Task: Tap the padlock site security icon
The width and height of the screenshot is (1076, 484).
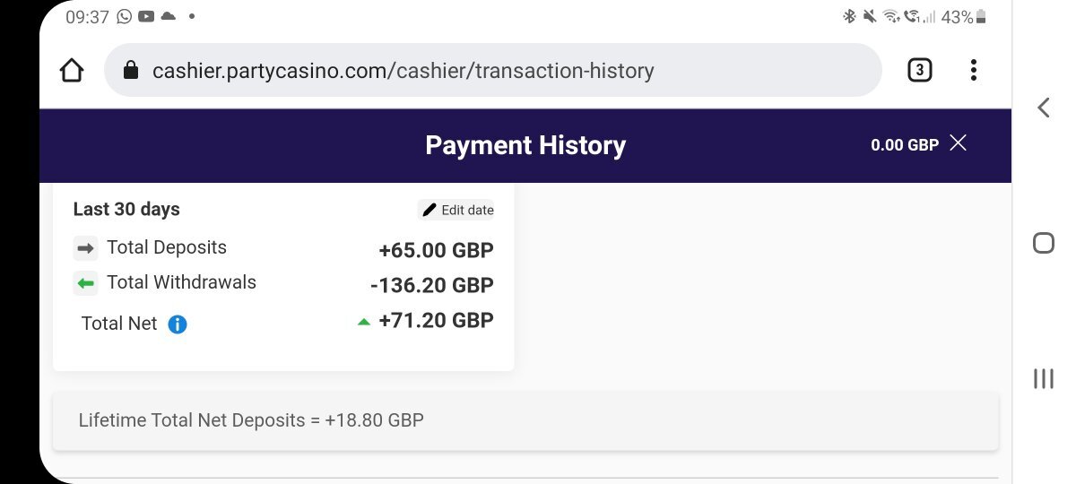Action: pyautogui.click(x=131, y=70)
